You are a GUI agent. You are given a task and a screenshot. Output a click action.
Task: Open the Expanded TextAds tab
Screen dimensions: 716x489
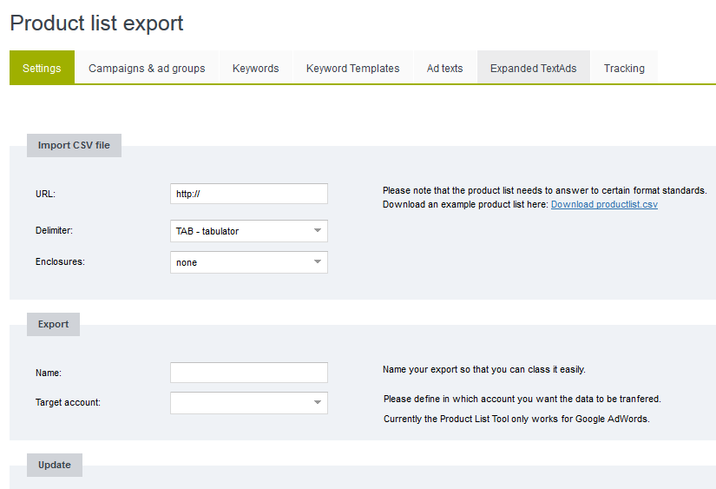(533, 68)
